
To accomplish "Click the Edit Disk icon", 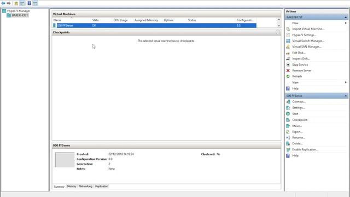I will tap(288, 53).
